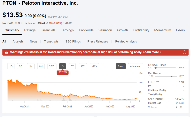Open the Learn more link in warning
Screen dimensions: 190x117
tap(152, 52)
